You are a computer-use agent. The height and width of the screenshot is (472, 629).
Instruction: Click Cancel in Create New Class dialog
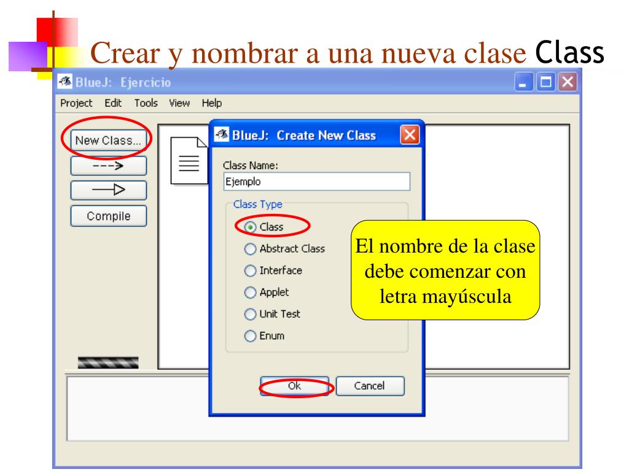point(369,386)
